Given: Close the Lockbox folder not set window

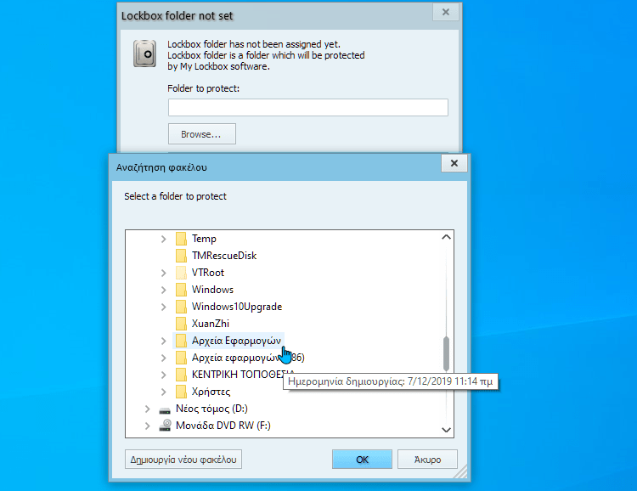Looking at the screenshot, I should tap(446, 12).
